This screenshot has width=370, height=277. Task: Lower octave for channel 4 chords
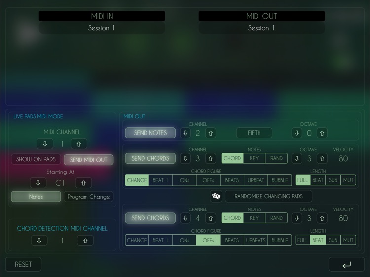coord(297,218)
